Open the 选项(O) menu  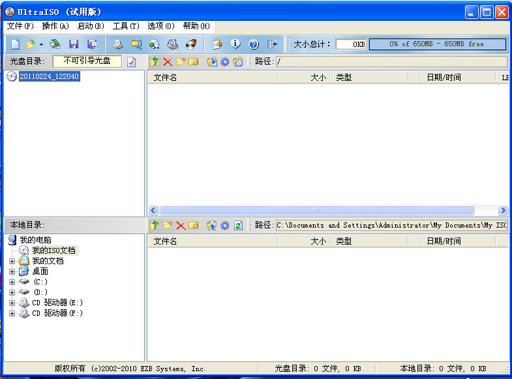(x=161, y=26)
